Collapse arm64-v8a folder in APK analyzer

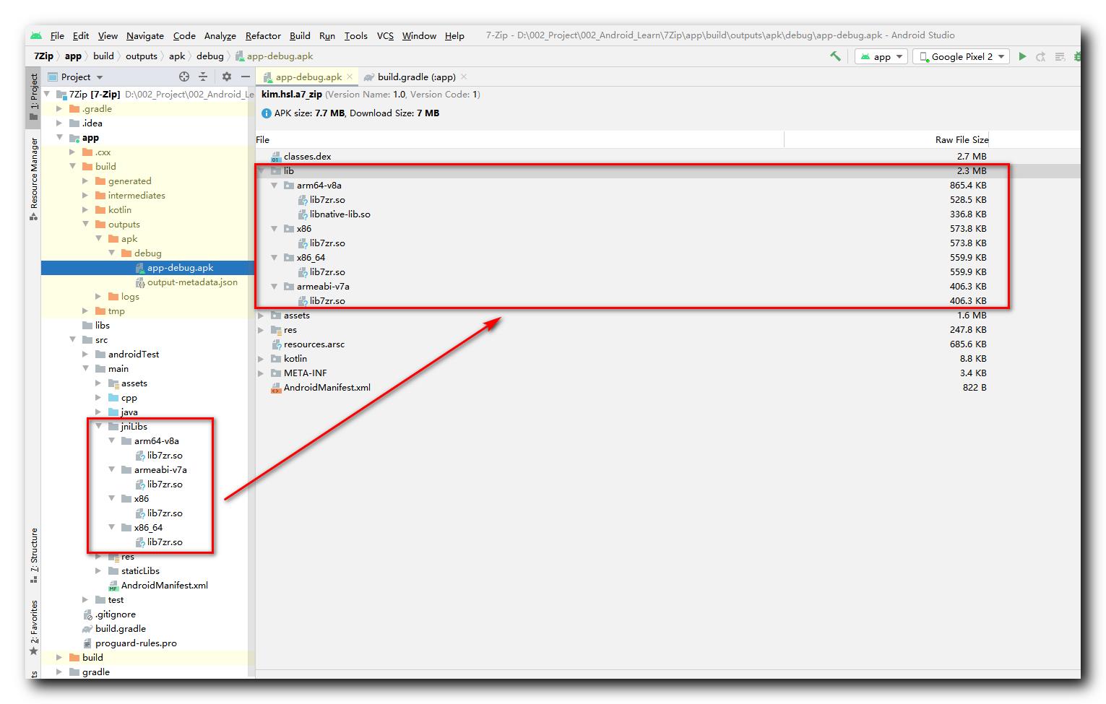pyautogui.click(x=275, y=185)
